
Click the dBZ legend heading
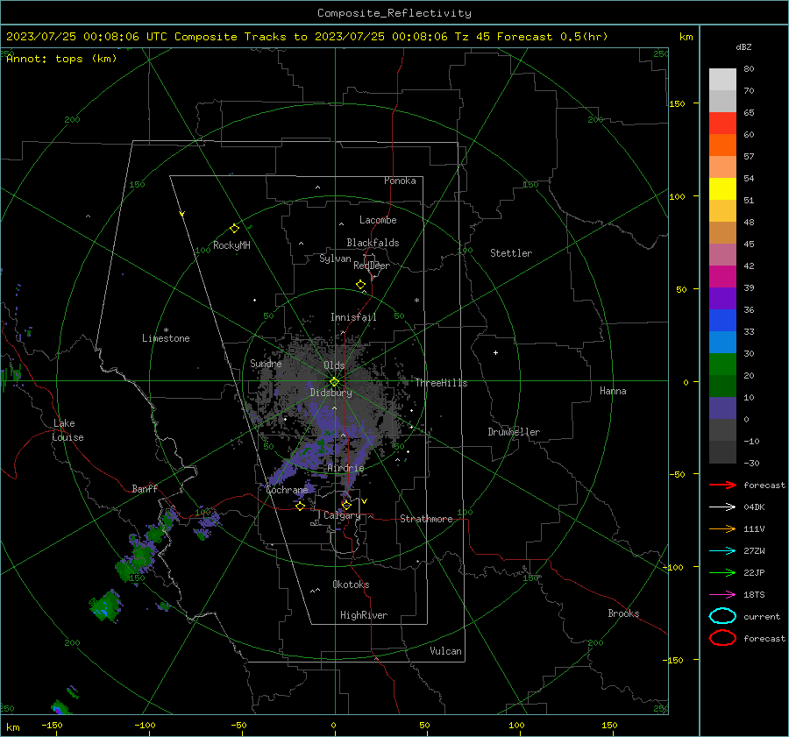[743, 47]
